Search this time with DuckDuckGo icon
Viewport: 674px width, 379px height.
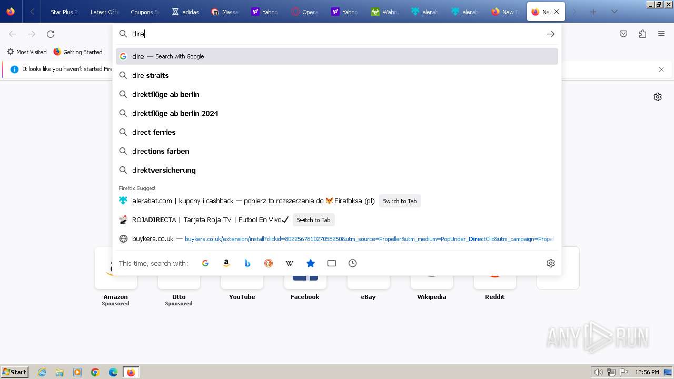click(x=269, y=263)
